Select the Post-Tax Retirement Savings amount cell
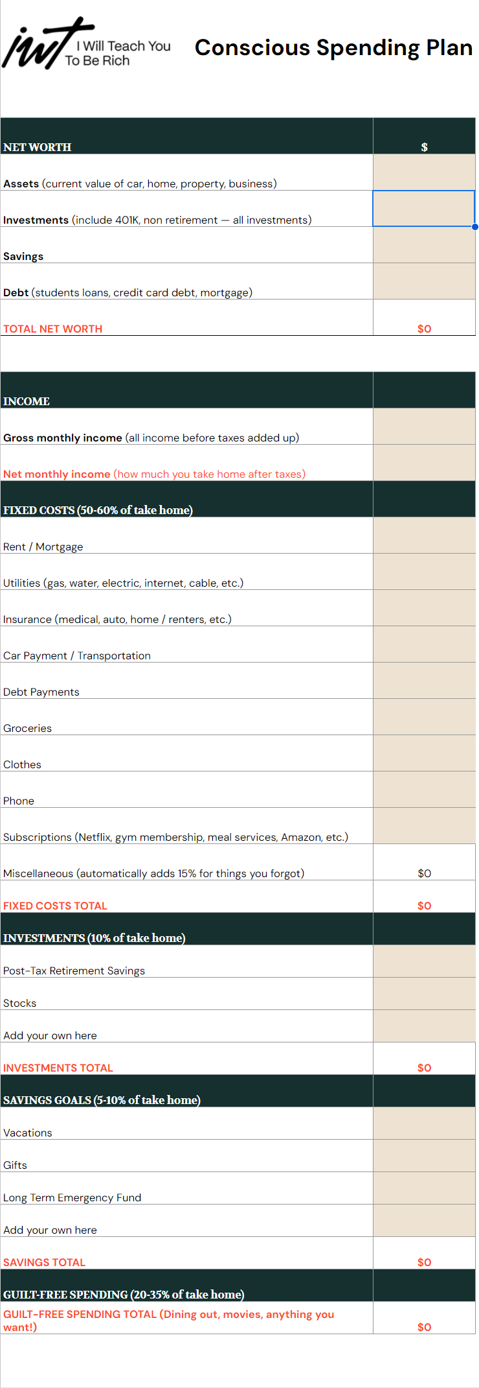The width and height of the screenshot is (479, 1388). click(424, 961)
